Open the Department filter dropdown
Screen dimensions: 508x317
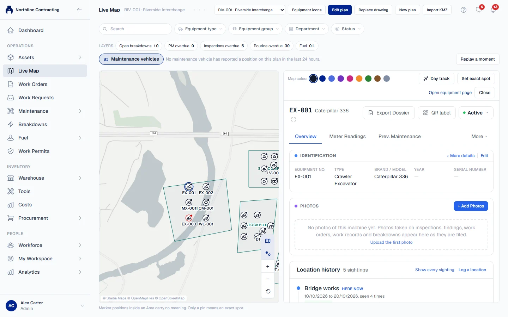pos(307,29)
